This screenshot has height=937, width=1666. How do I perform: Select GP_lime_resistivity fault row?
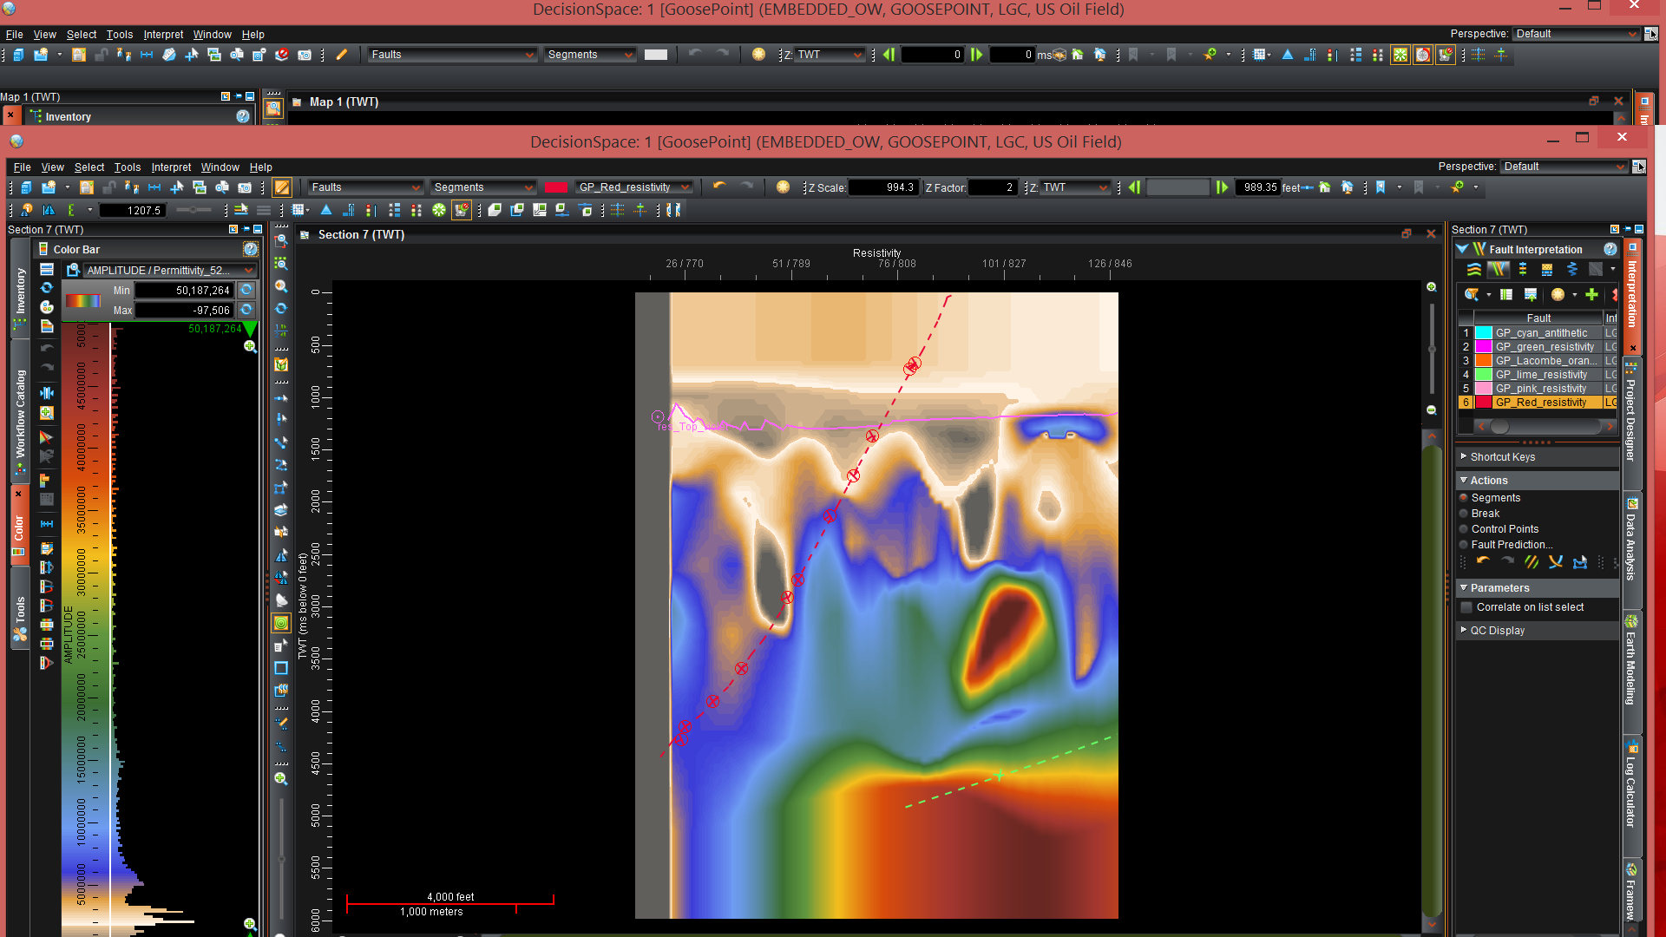(x=1538, y=375)
